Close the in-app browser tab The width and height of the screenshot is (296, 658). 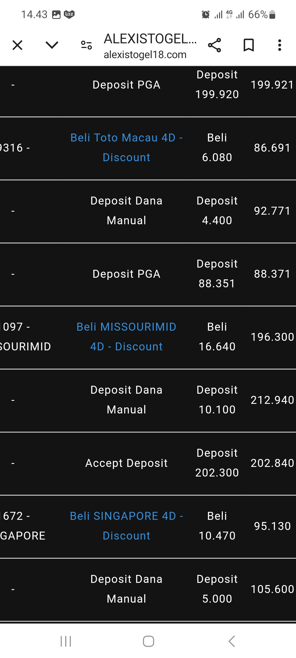point(18,45)
